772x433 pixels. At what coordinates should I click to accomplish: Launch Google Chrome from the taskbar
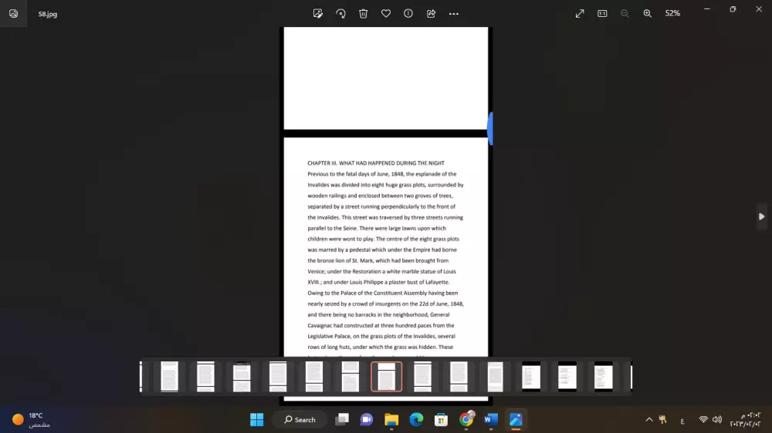point(466,420)
